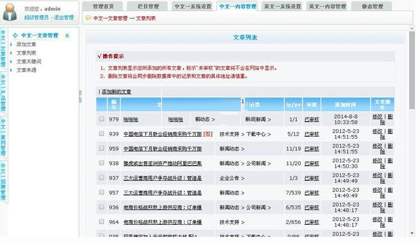Select vertical tab 中文—文章管理
The height and width of the screenshot is (244, 420).
pos(3,49)
